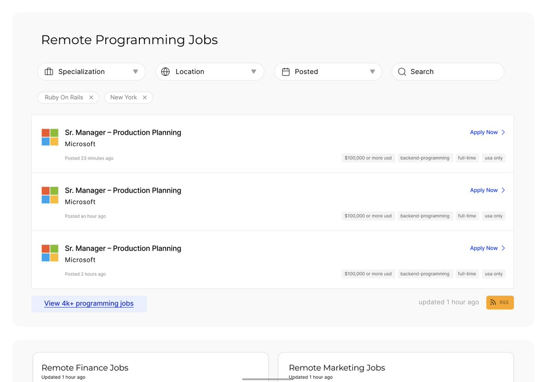Focus the Search input field
The width and height of the screenshot is (552, 382).
click(x=448, y=72)
